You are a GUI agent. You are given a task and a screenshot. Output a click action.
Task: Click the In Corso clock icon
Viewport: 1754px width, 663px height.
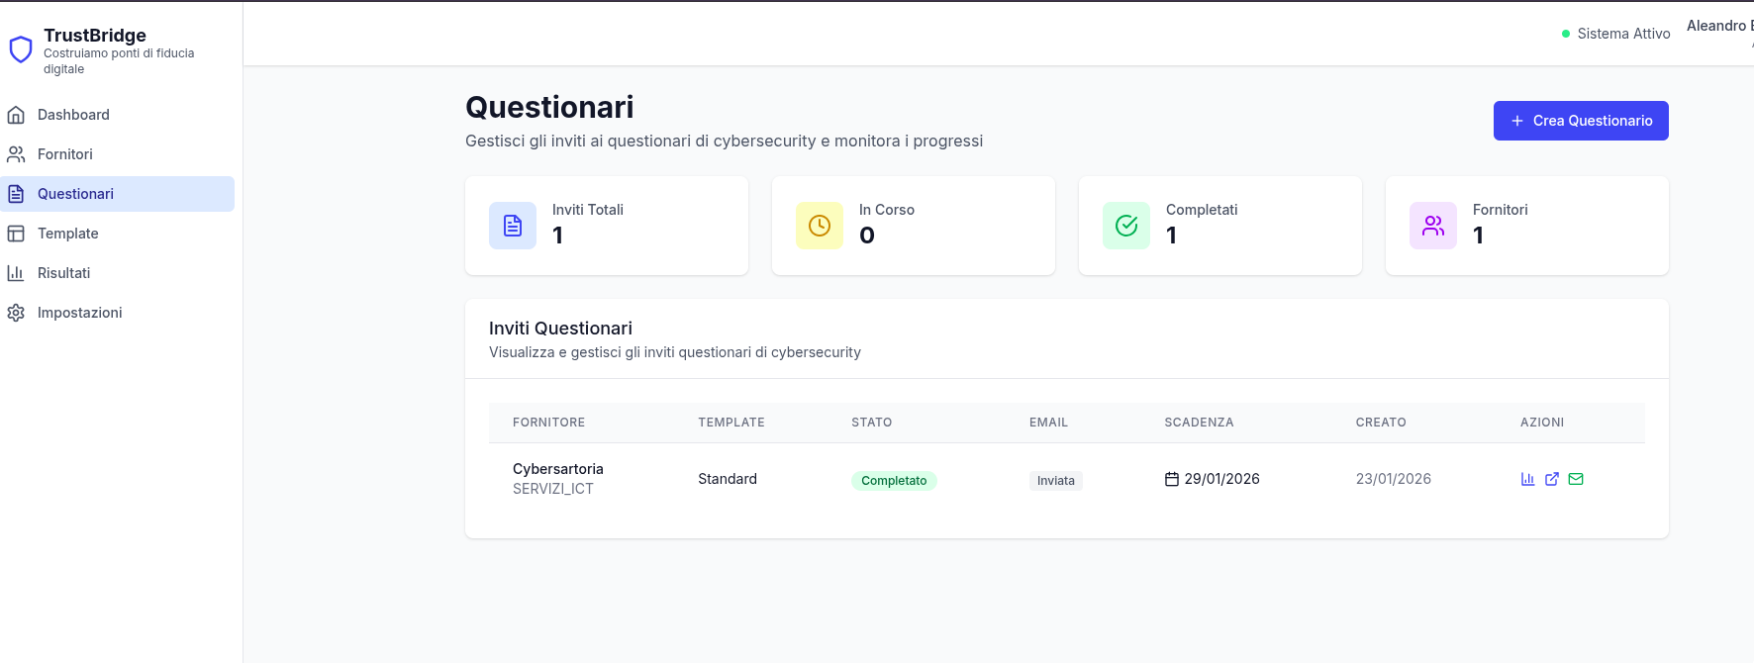(x=820, y=226)
